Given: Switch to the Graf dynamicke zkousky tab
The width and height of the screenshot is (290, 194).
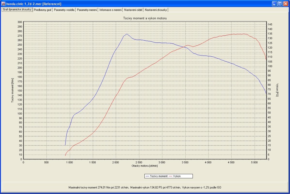Looking at the screenshot, I should pos(17,10).
